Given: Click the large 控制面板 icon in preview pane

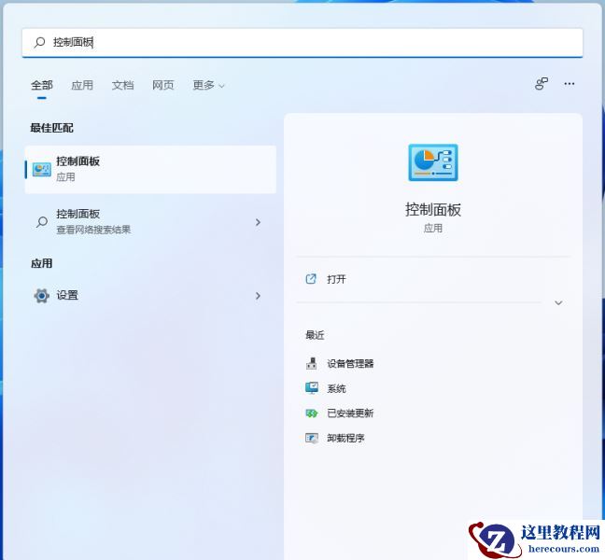Looking at the screenshot, I should (433, 162).
